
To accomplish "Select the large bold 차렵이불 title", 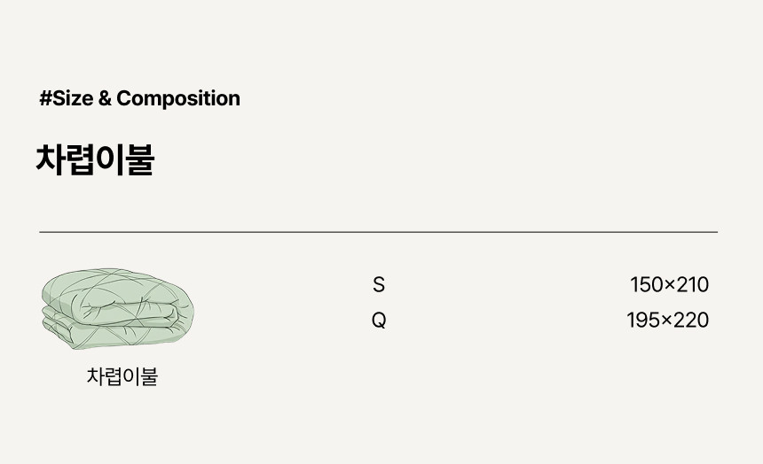I will tap(95, 160).
